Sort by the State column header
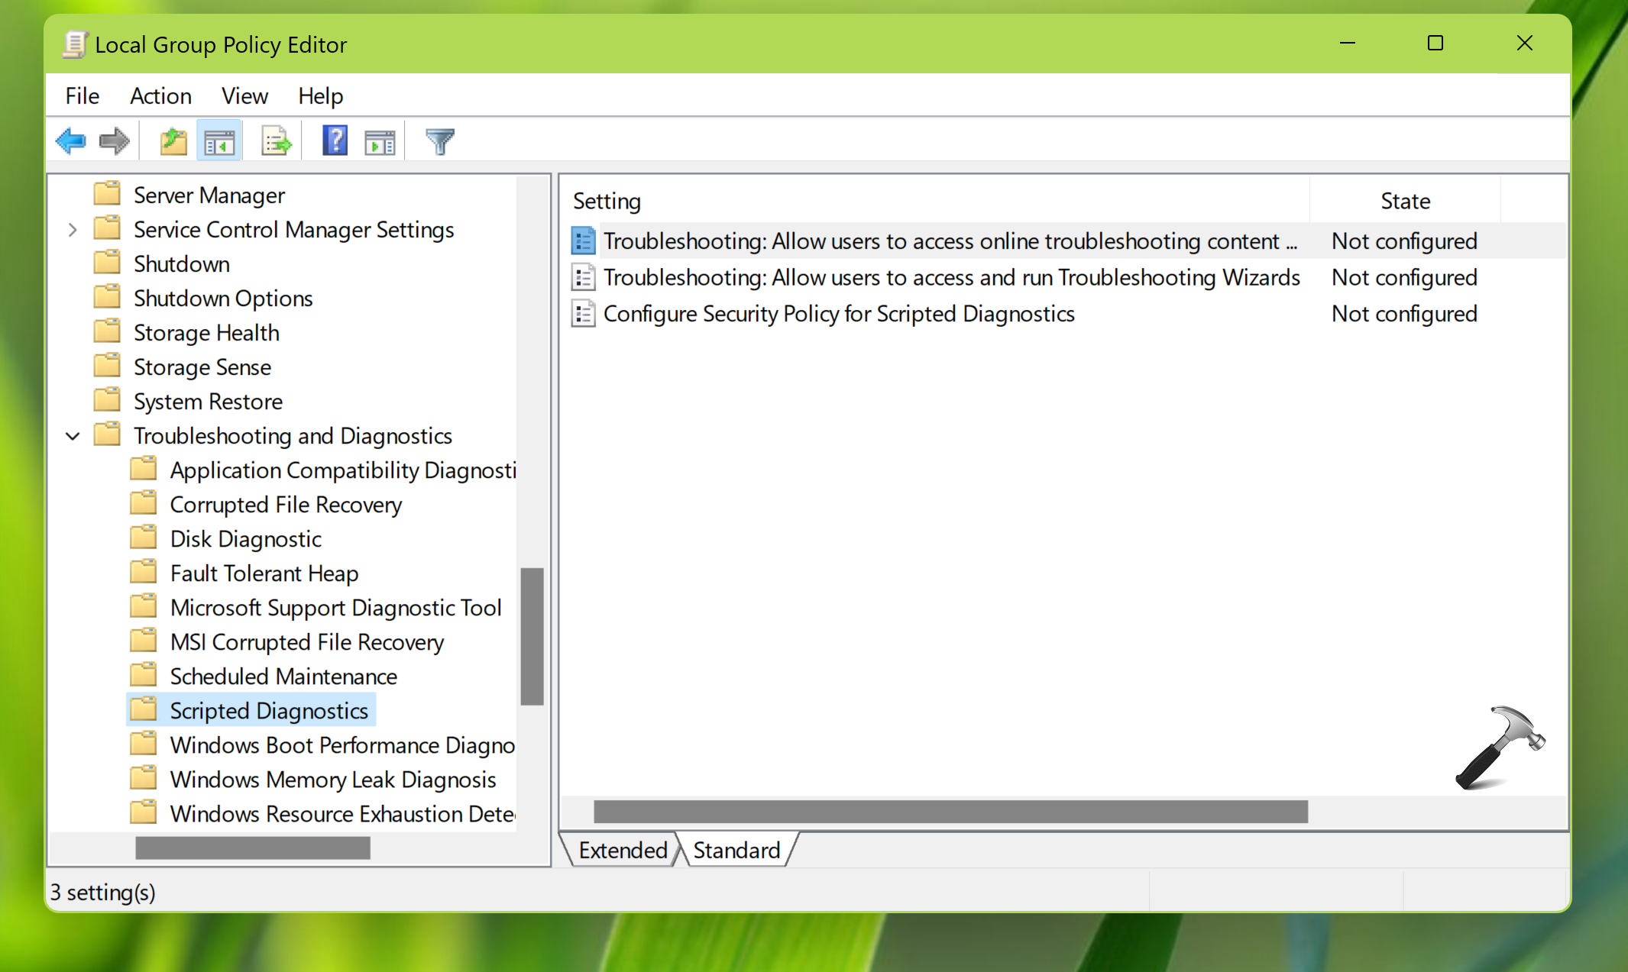 (1405, 201)
